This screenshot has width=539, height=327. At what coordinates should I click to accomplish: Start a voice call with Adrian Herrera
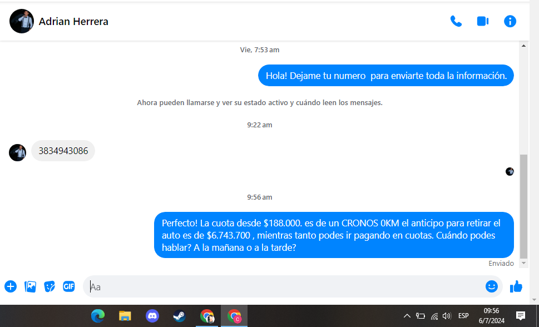tap(456, 22)
